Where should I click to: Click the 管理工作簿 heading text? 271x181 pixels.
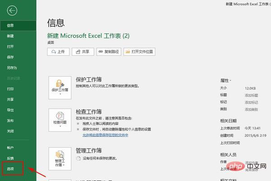click(89, 151)
